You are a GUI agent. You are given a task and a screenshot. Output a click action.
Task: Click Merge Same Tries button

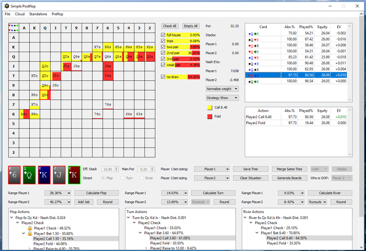289,169
